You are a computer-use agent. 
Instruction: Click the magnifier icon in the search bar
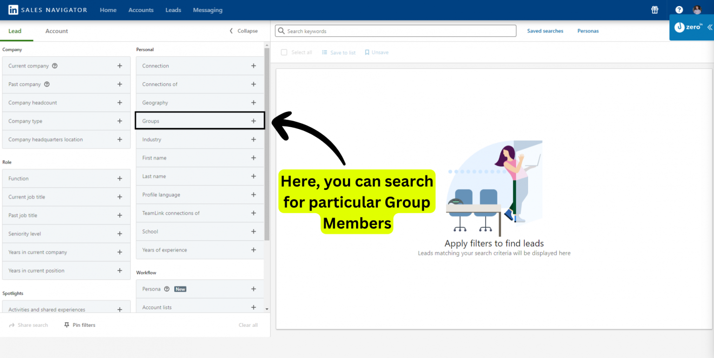tap(281, 31)
